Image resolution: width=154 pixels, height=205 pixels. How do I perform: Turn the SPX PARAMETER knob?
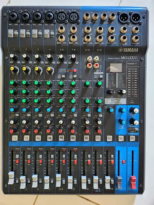pos(122,92)
